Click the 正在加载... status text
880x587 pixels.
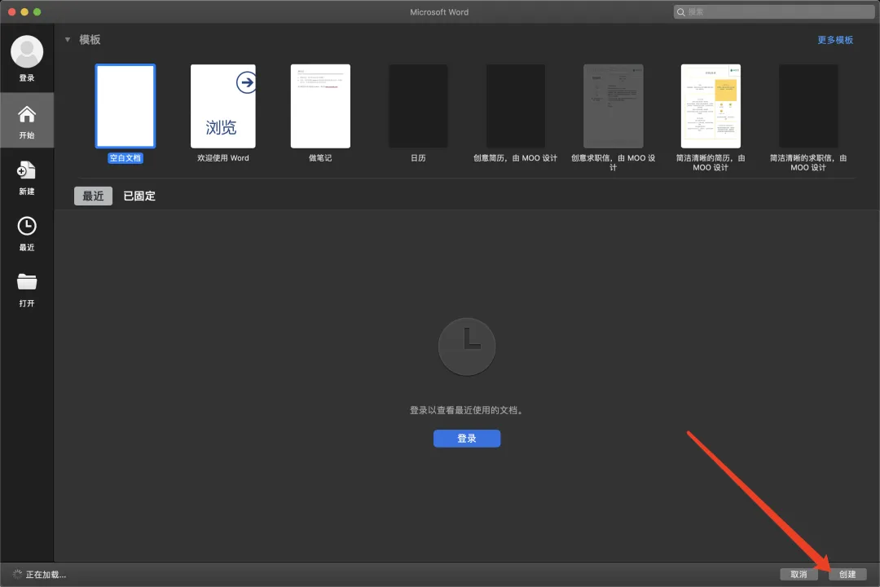[46, 575]
